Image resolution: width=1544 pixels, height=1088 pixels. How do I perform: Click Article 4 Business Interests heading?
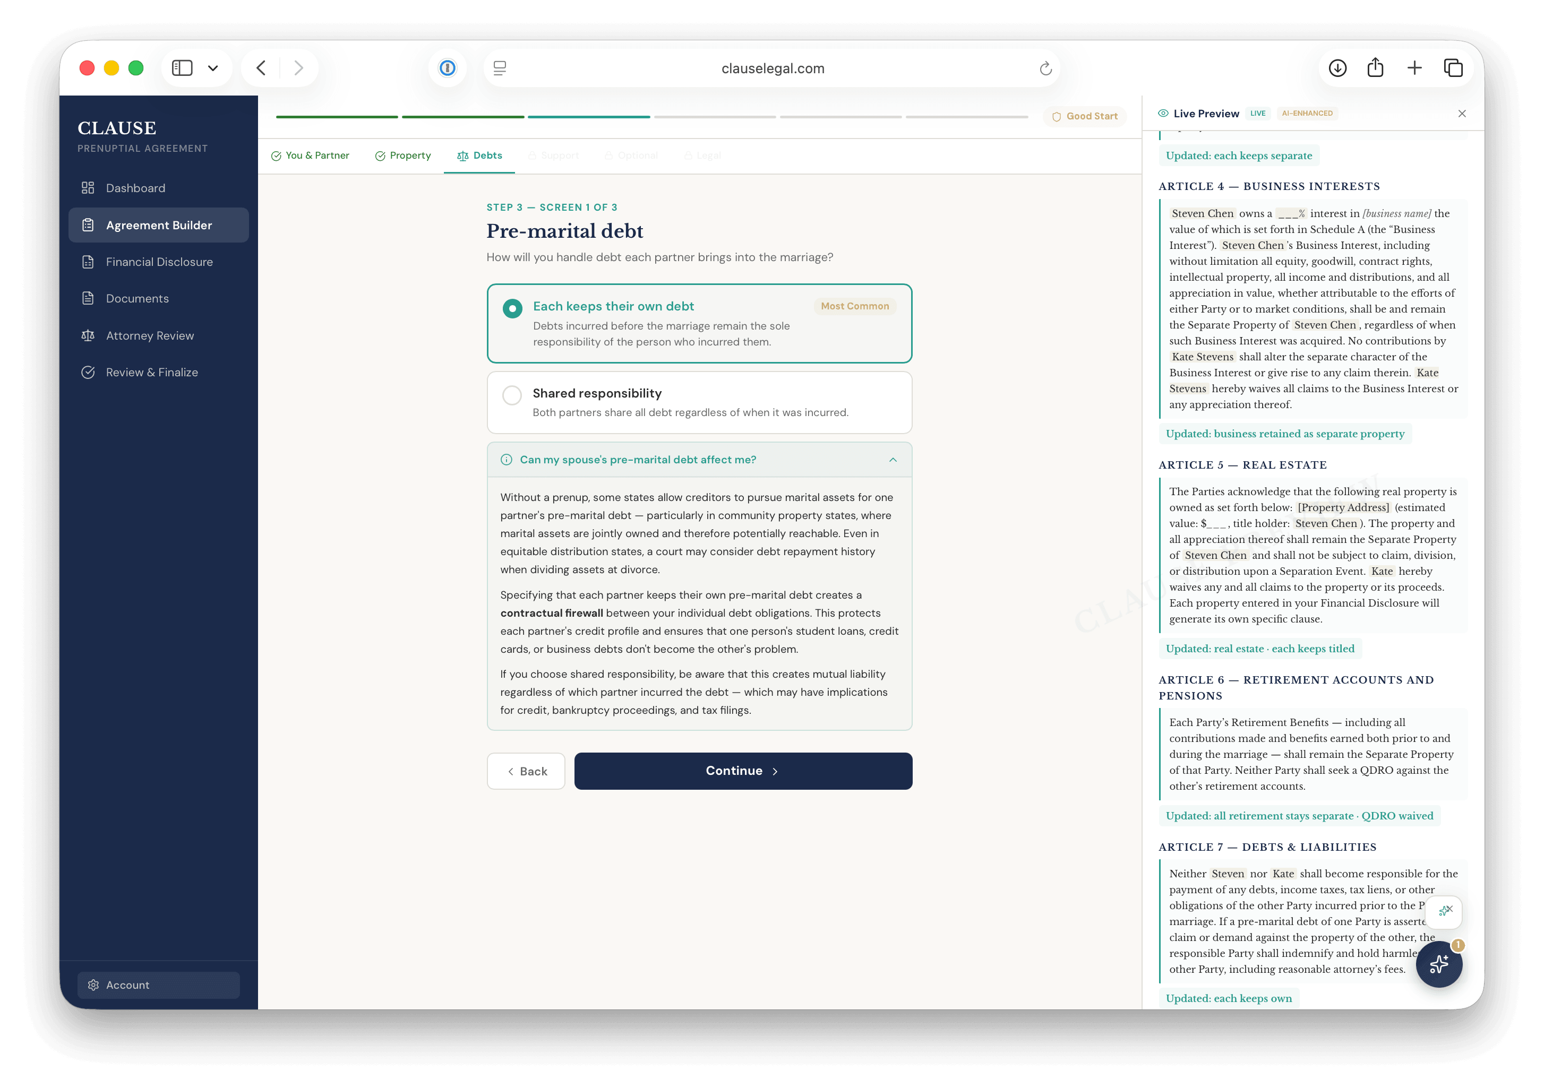coord(1269,186)
